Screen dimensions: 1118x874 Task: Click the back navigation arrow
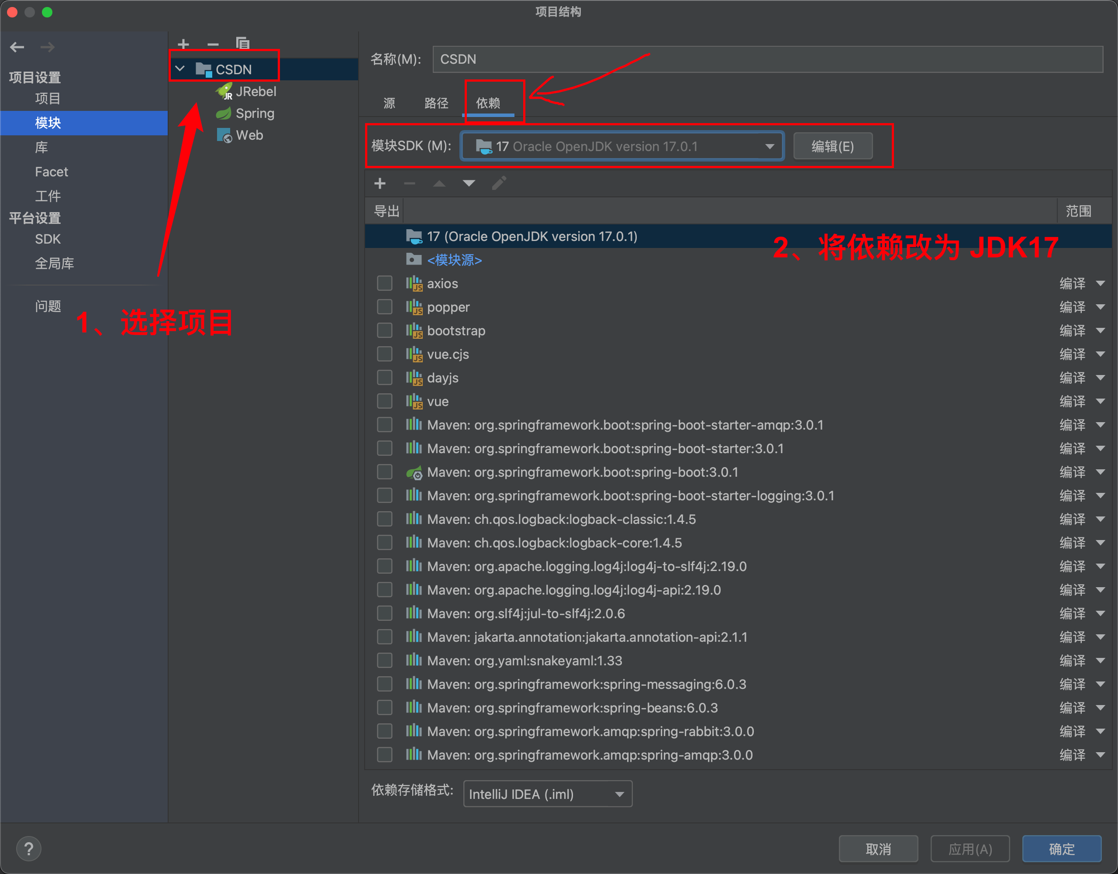[17, 47]
